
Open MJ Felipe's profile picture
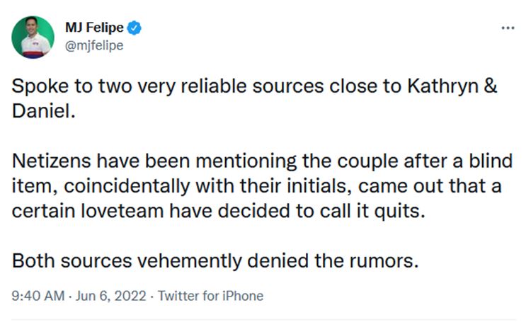click(33, 38)
